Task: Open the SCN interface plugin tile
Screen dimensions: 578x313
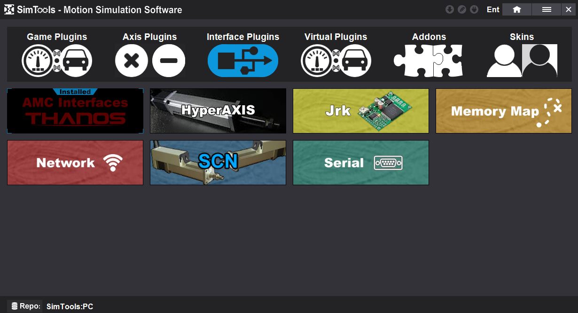Action: coord(218,163)
